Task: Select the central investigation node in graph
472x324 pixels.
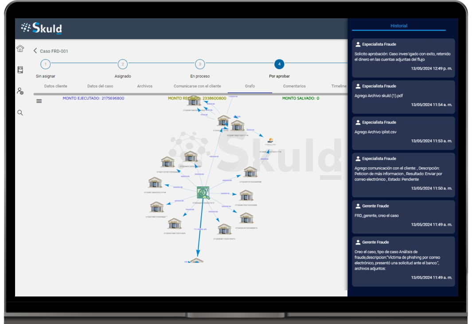Action: (x=203, y=193)
